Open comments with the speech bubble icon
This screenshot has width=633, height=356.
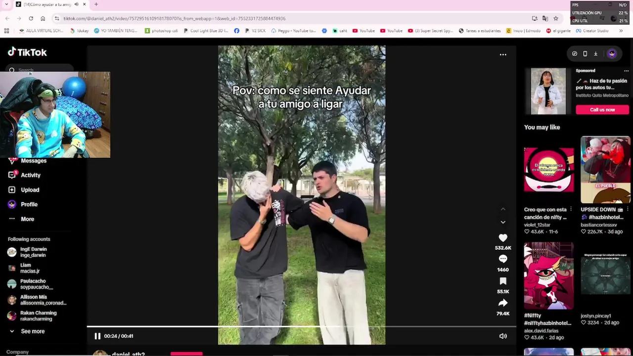coord(503,259)
